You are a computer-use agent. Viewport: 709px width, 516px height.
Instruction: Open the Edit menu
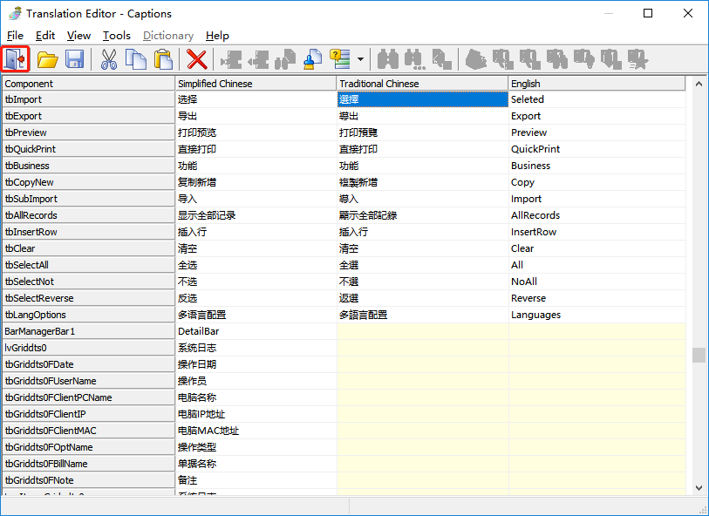45,35
